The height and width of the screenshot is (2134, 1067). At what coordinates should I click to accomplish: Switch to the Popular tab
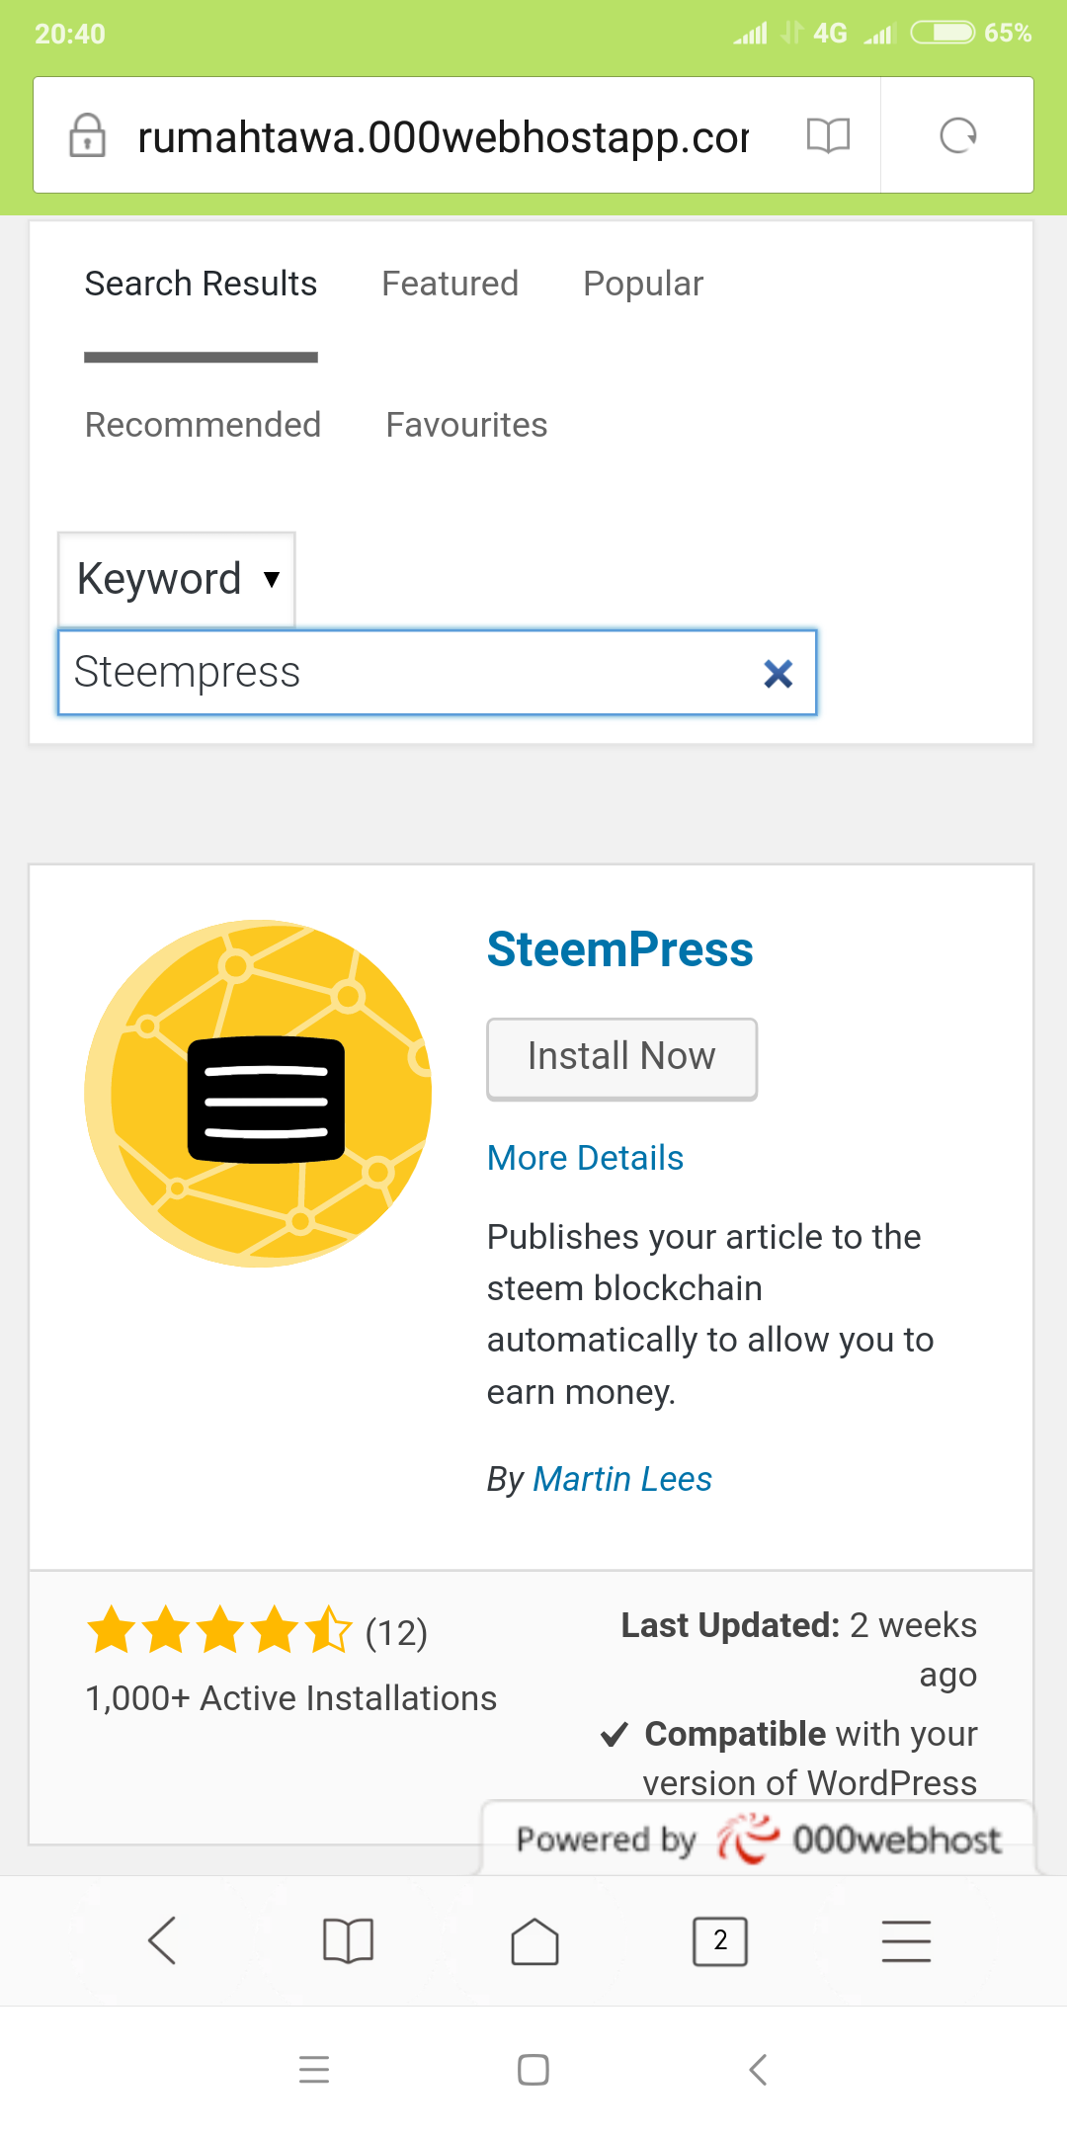(643, 285)
